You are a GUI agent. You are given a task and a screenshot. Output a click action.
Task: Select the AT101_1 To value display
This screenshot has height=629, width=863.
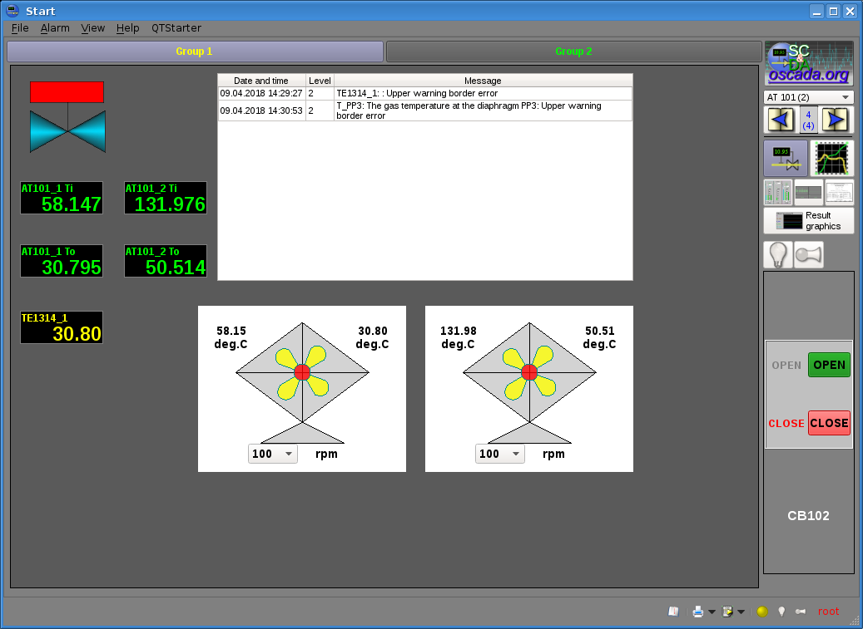pos(62,261)
